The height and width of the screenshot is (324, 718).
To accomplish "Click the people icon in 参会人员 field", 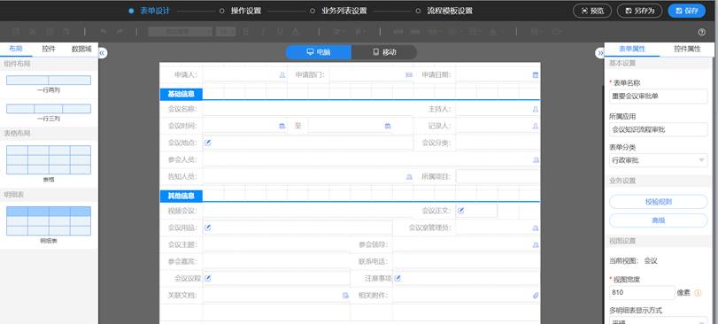I will pos(536,160).
